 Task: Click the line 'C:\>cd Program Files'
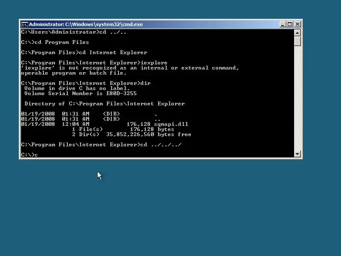tap(55, 42)
